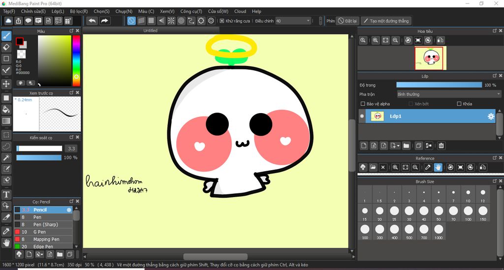504x270 pixels.
Task: Zoom in within the Hoa tiêu navigator
Action: click(376, 40)
